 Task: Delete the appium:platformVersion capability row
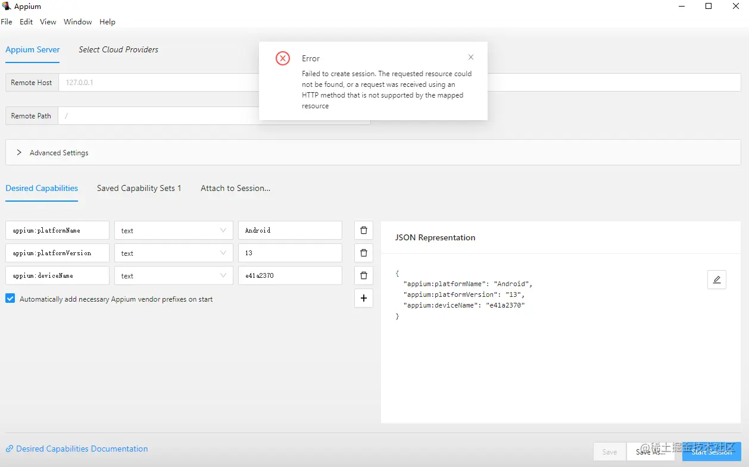pos(364,253)
